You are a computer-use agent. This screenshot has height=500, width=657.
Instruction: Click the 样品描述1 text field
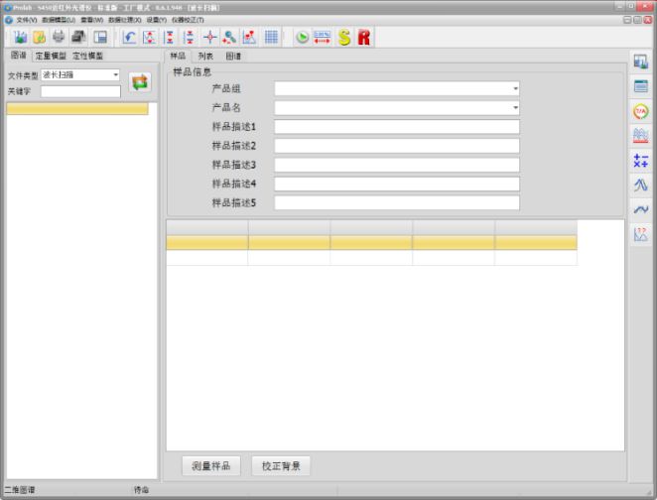coord(397,127)
